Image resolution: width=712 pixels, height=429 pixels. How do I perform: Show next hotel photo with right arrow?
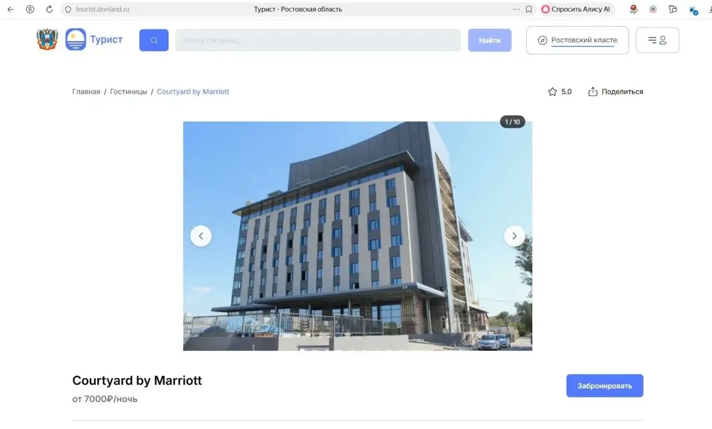click(514, 236)
